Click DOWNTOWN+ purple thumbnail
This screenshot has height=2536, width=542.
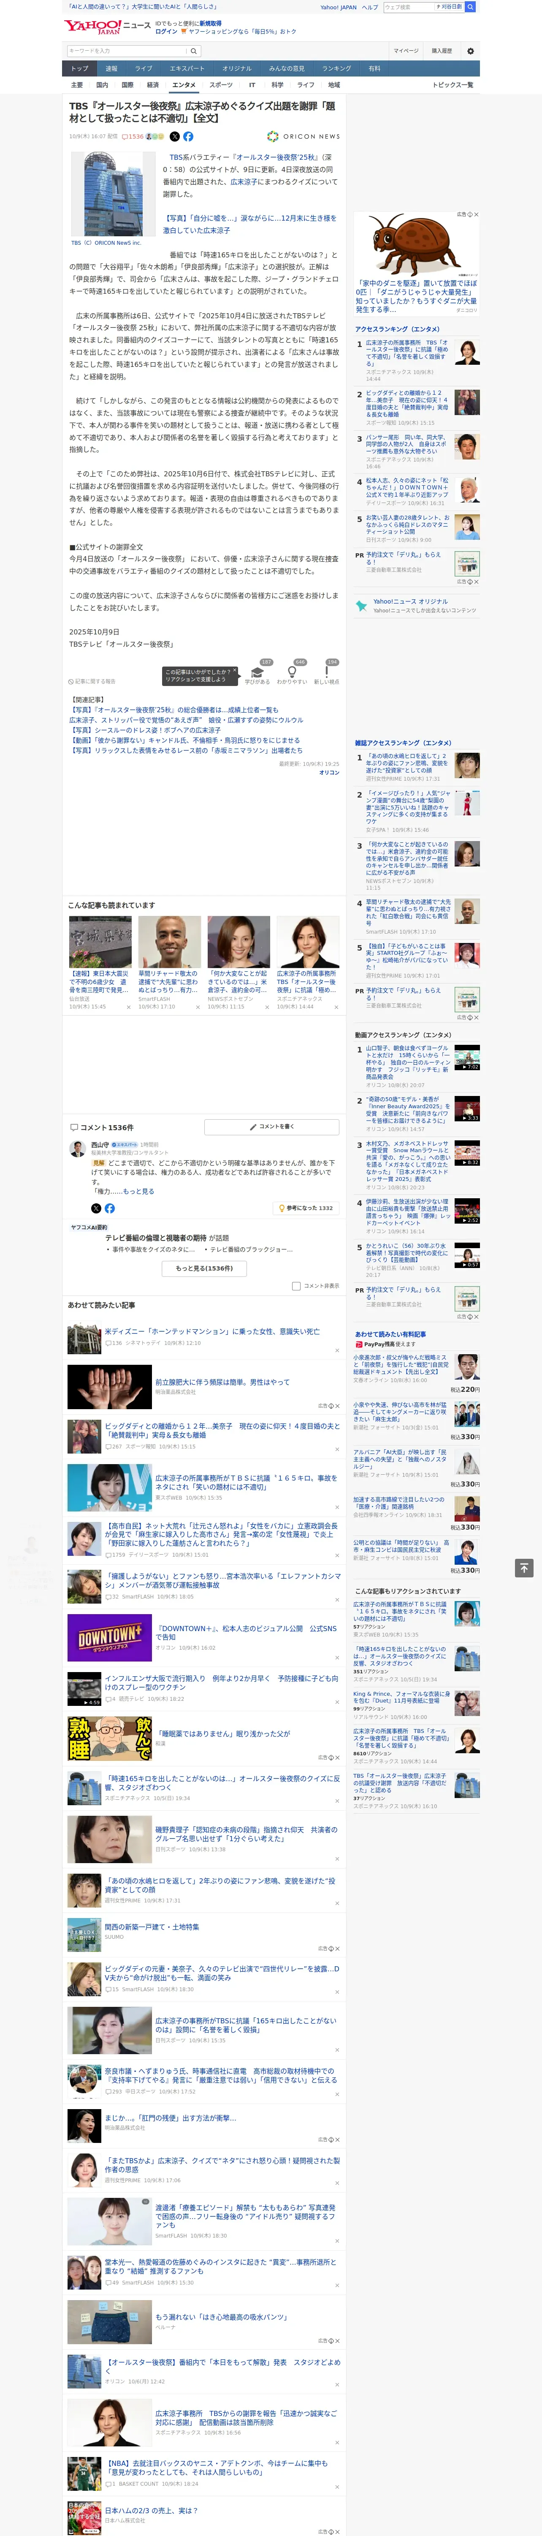tap(109, 1637)
